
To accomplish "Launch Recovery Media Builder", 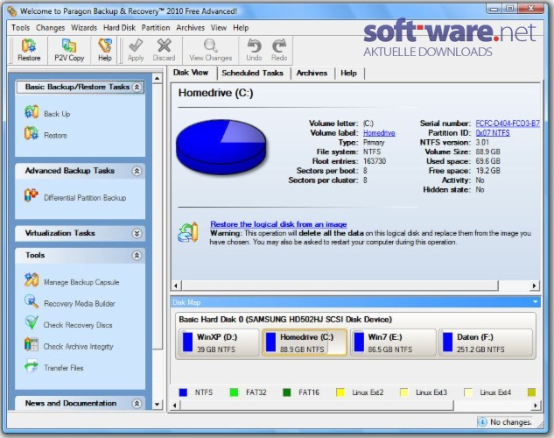I will pos(70,302).
